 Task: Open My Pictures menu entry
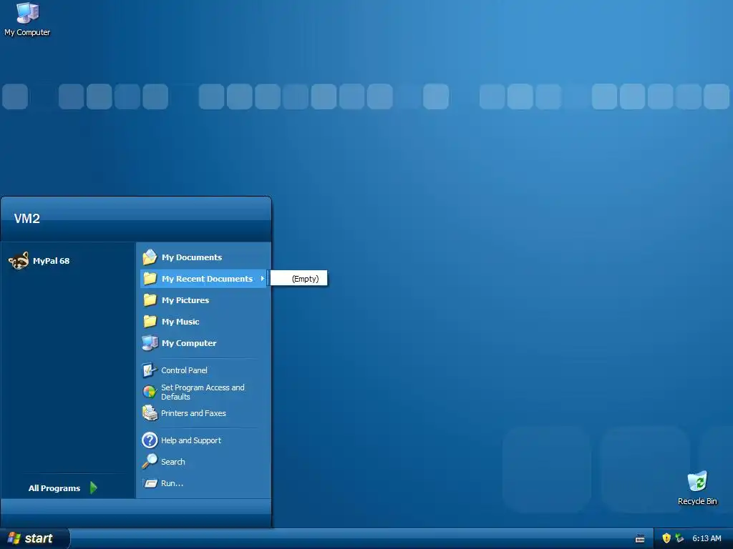point(203,300)
